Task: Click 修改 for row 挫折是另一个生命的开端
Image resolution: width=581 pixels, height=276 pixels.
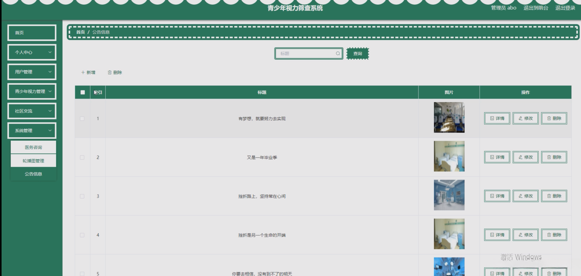Action: pyautogui.click(x=525, y=235)
